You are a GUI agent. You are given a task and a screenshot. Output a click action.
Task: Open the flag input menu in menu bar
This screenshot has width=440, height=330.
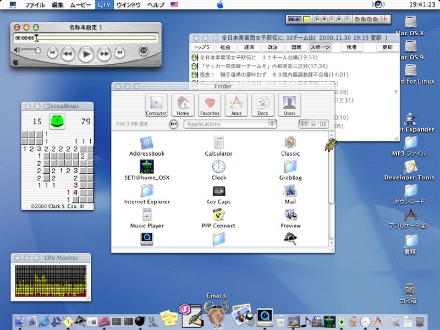tap(174, 5)
